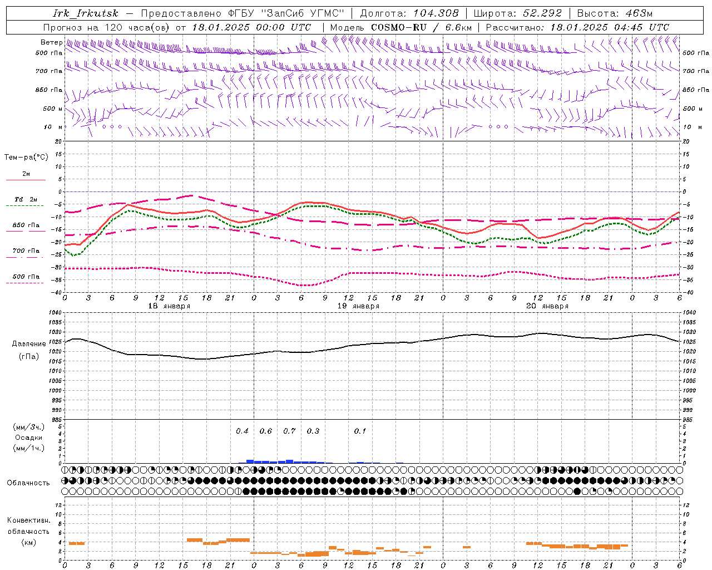Click the (мм/3ч.) precipitation unit label
This screenshot has height=570, width=712.
pyautogui.click(x=29, y=427)
